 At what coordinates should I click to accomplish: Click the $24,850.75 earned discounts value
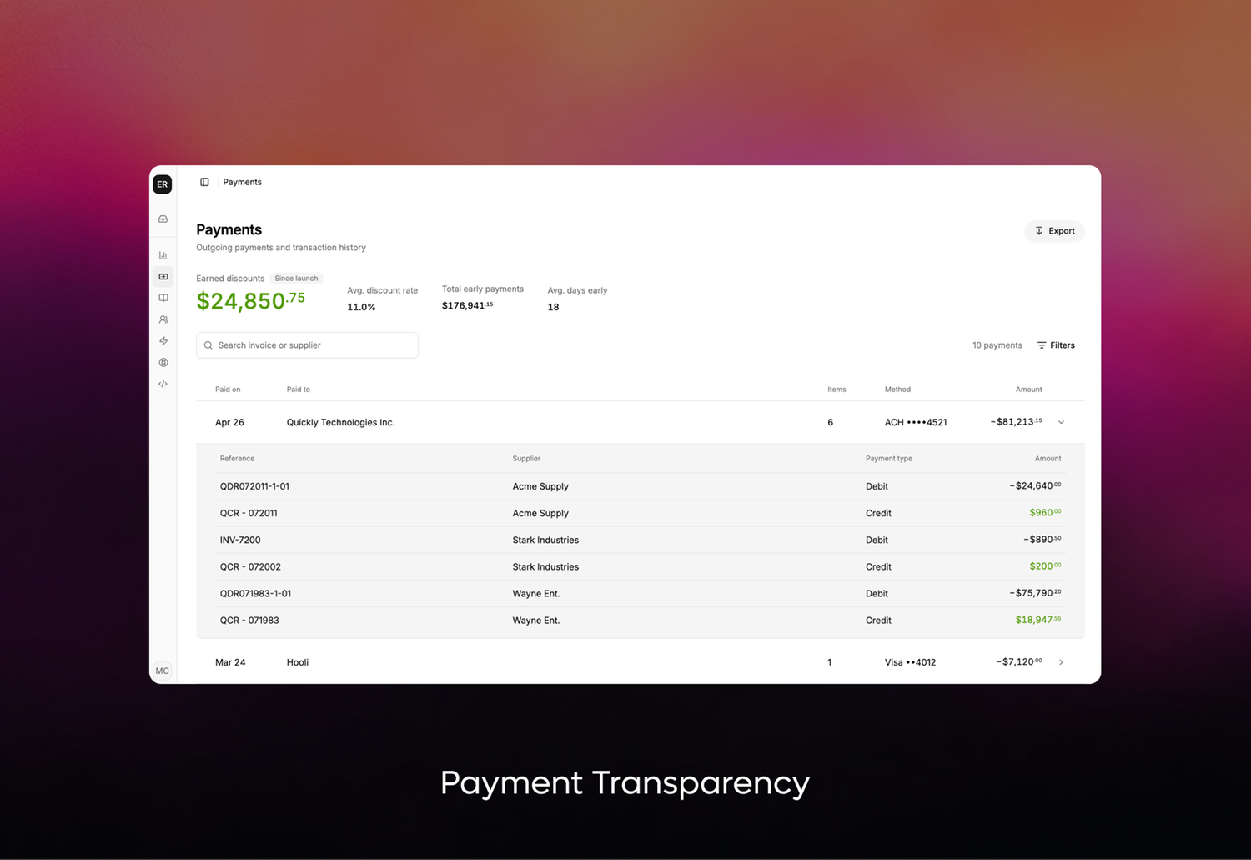point(251,300)
